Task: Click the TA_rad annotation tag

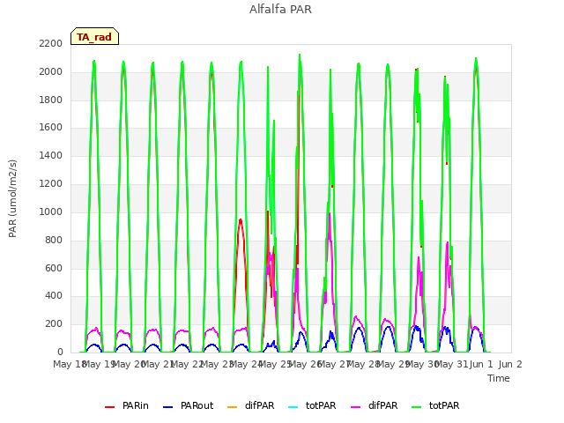Action: point(94,36)
